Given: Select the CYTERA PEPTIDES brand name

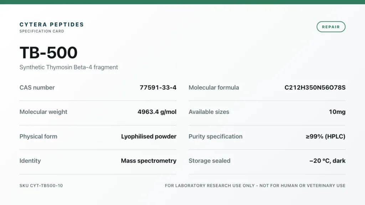Looking at the screenshot, I should (x=52, y=25).
